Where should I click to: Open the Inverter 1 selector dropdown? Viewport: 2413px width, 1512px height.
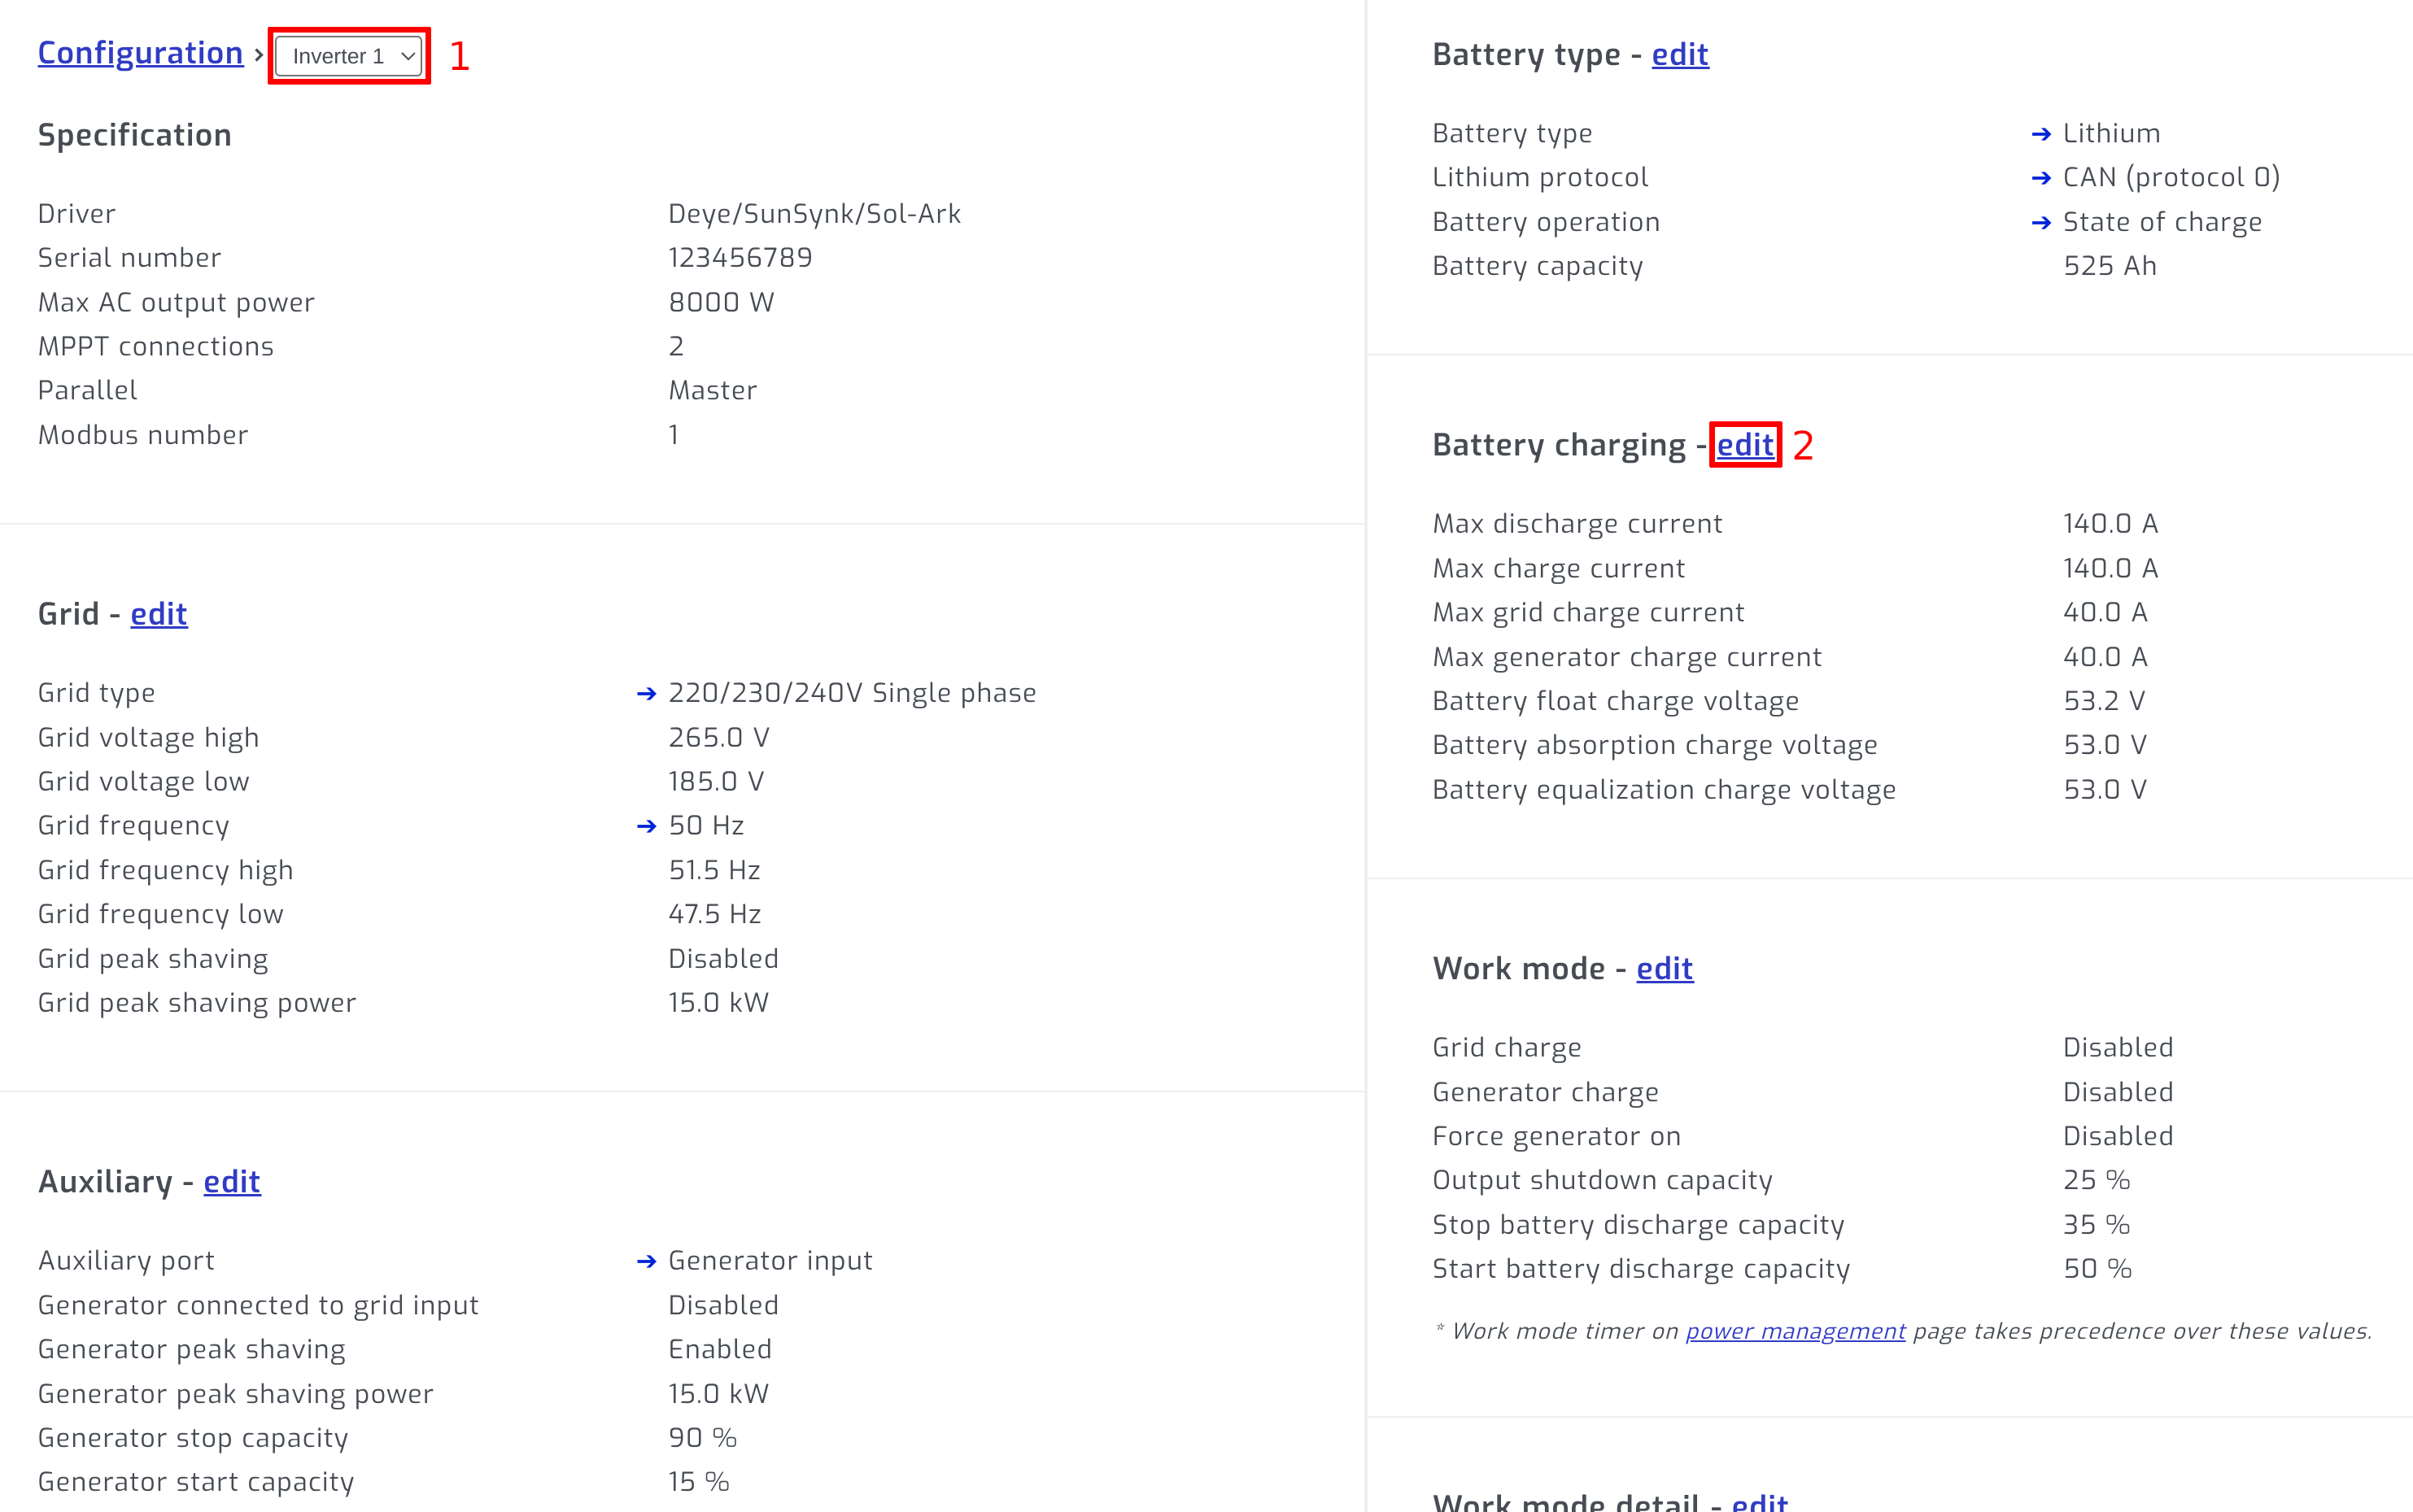pos(348,56)
